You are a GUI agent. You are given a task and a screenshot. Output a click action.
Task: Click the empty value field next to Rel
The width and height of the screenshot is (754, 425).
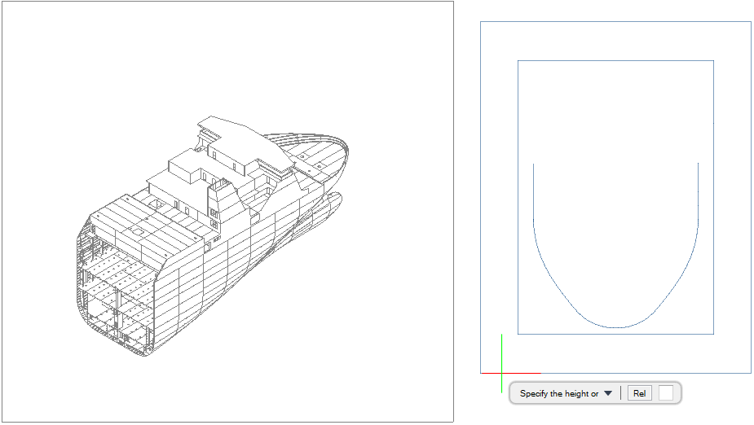point(666,393)
